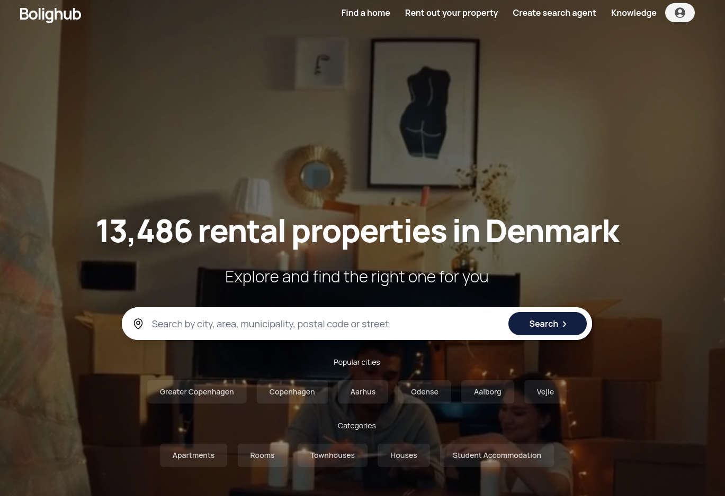Open the Knowledge menu item

coord(633,13)
